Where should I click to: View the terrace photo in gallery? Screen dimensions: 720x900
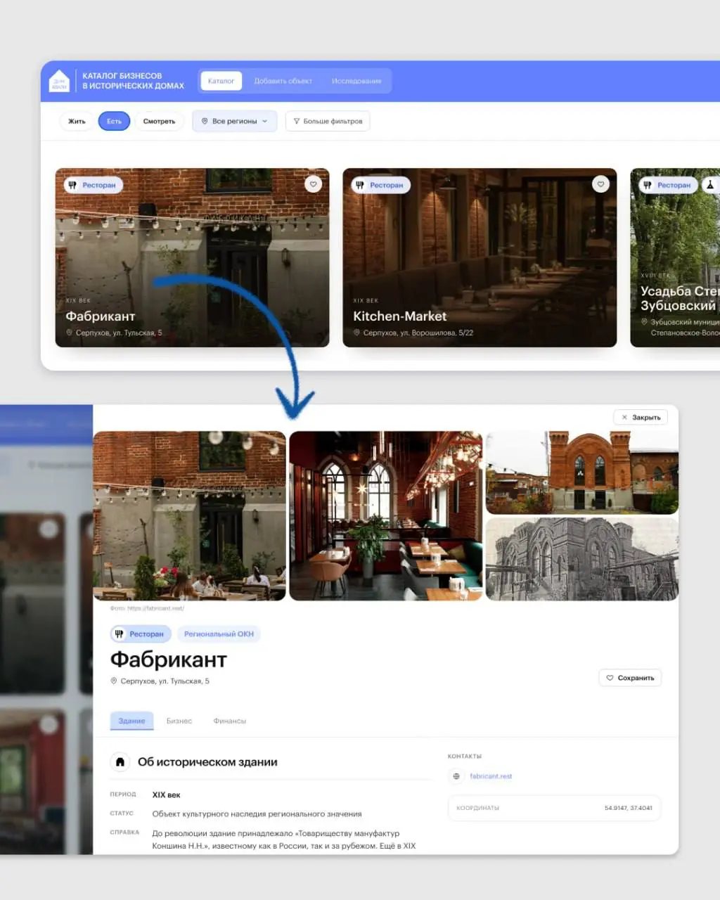coord(190,515)
